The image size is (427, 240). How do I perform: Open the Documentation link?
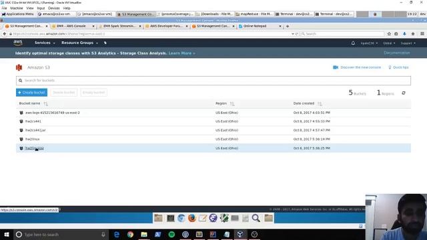point(397,53)
